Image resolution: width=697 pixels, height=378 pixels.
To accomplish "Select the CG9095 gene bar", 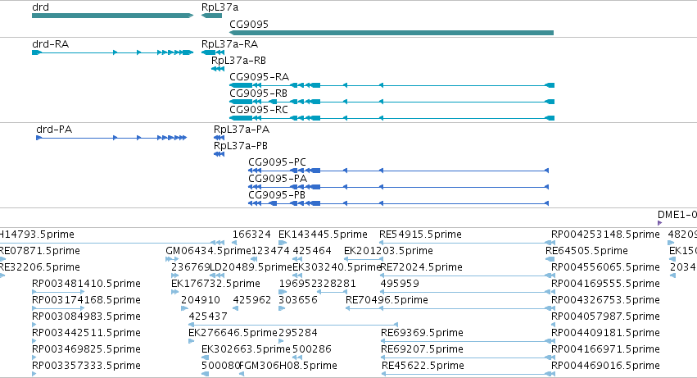I will (x=391, y=33).
